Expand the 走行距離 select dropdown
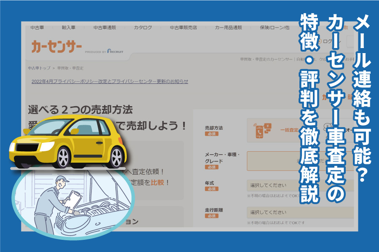379x252 pixels. (300, 212)
